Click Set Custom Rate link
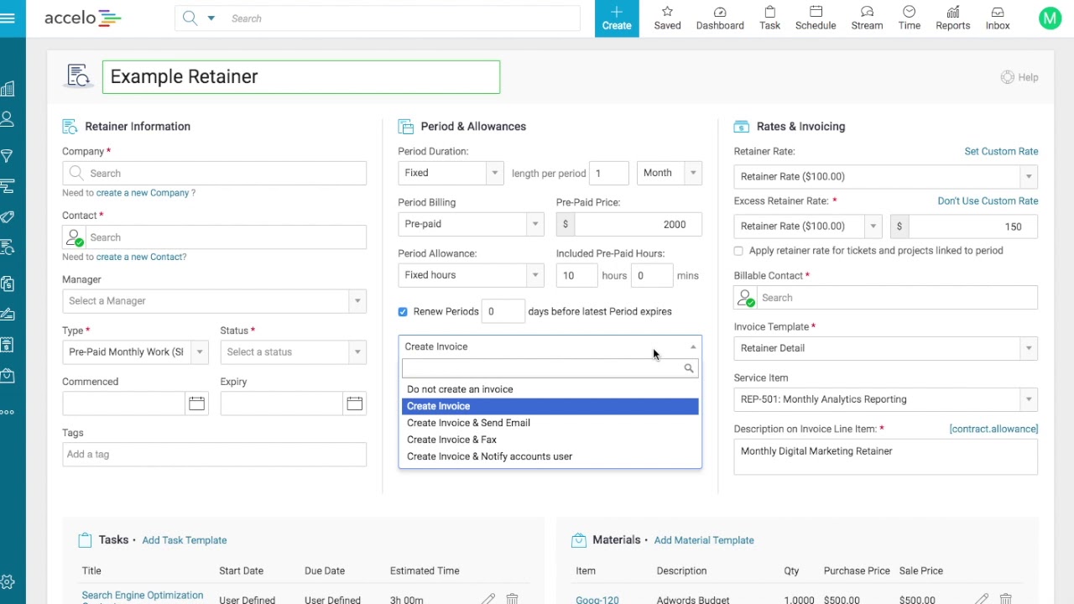Screen dimensions: 1074x604 point(1001,151)
